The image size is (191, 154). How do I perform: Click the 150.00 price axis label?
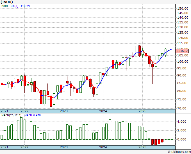click(x=183, y=8)
